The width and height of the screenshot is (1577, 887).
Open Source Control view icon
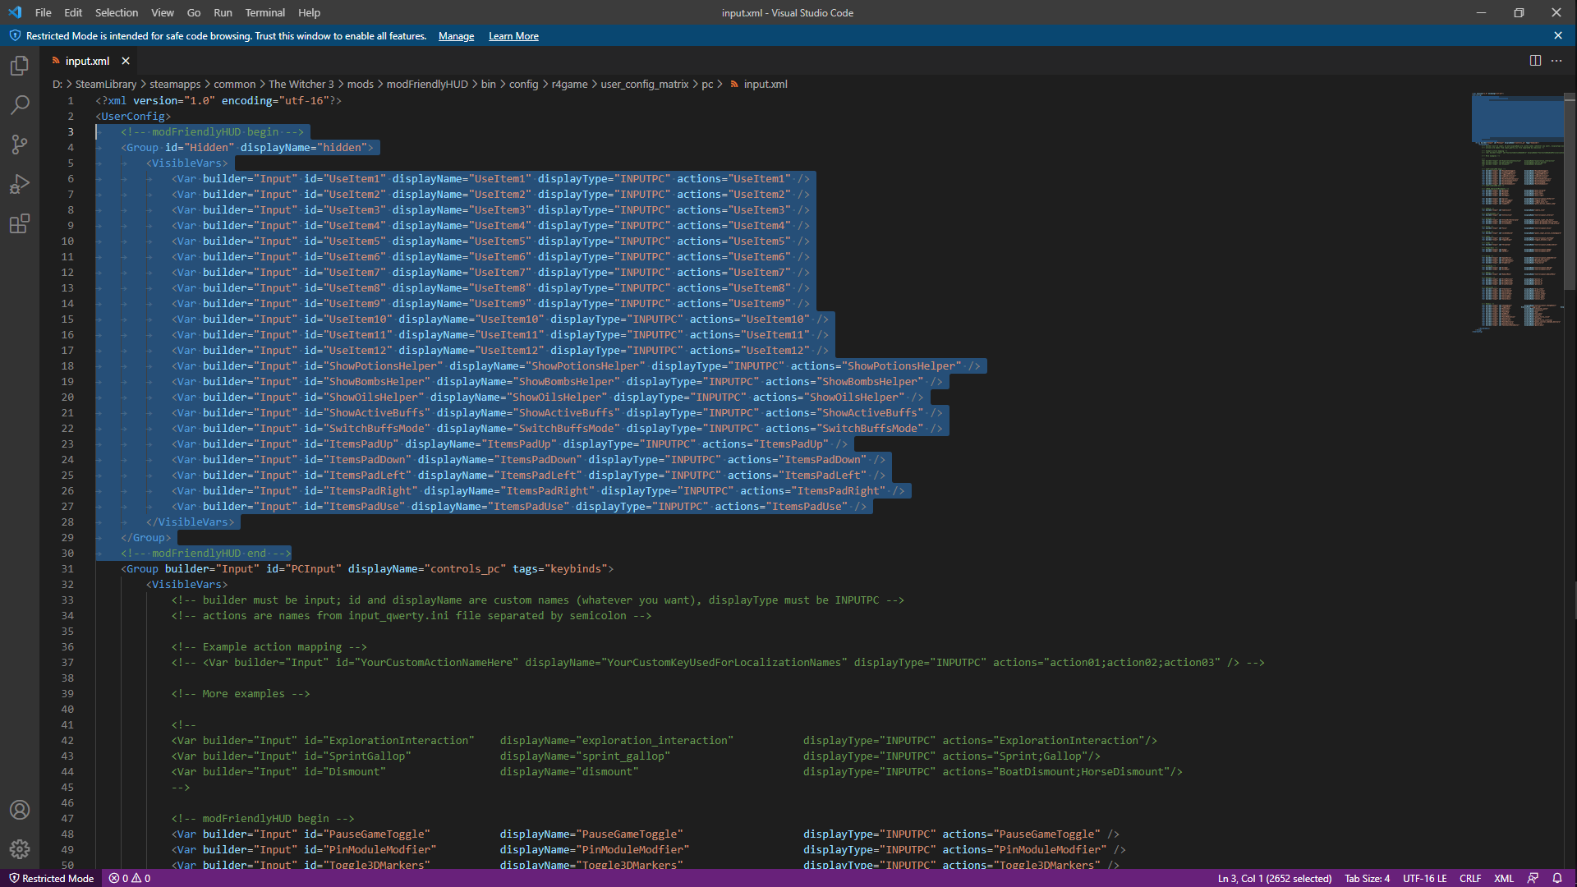[20, 145]
